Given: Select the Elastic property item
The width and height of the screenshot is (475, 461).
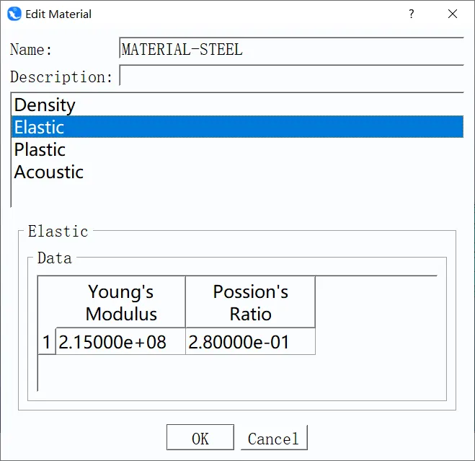Looking at the screenshot, I should 40,128.
